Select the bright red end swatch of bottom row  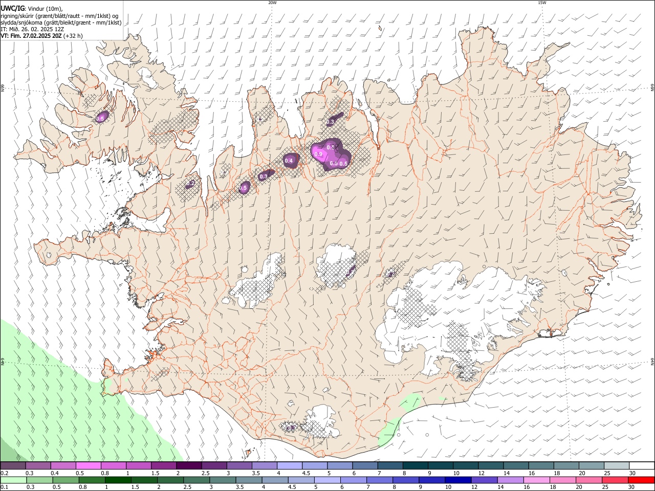[642, 480]
